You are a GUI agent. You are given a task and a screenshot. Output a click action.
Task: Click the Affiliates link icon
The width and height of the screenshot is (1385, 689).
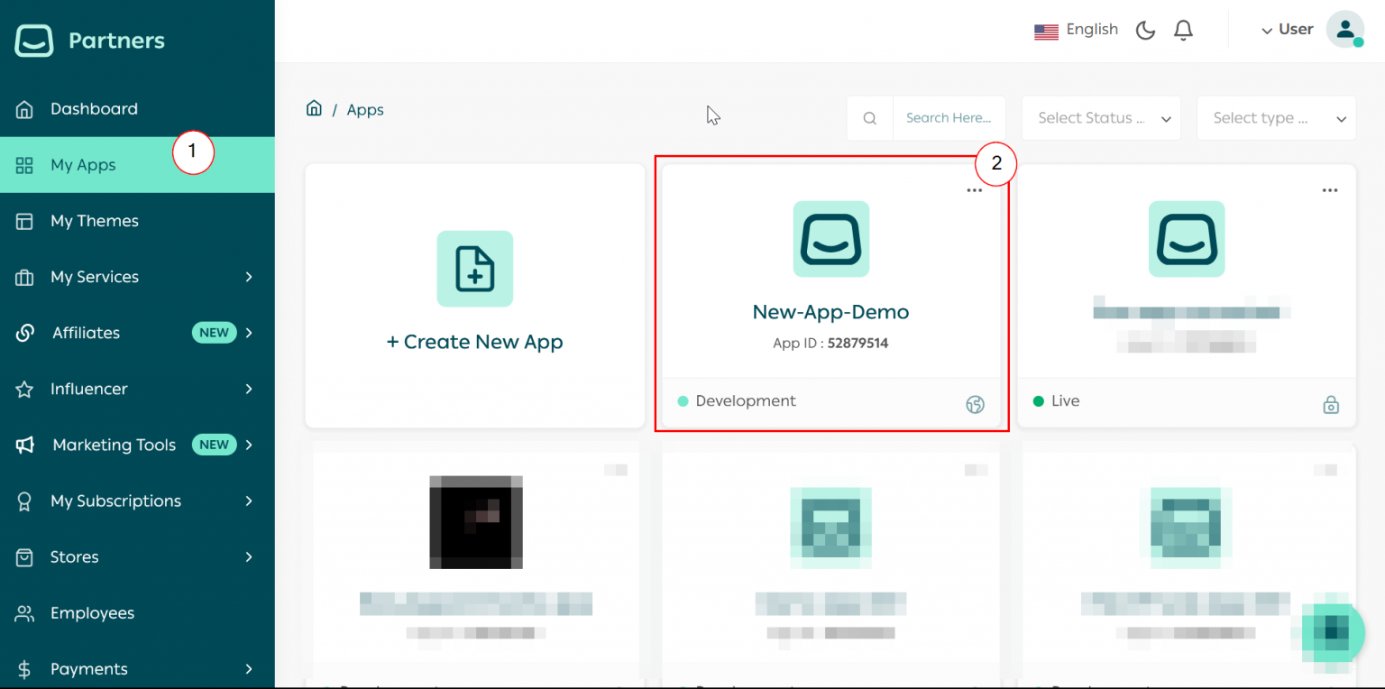click(24, 333)
